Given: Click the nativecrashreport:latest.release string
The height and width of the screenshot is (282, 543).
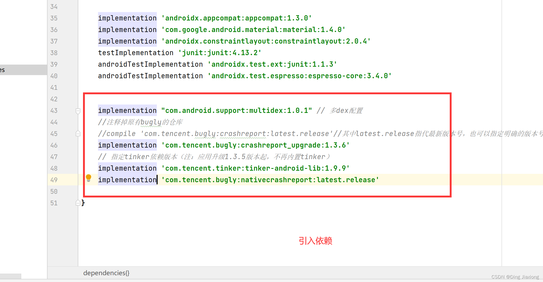Looking at the screenshot, I should click(270, 180).
